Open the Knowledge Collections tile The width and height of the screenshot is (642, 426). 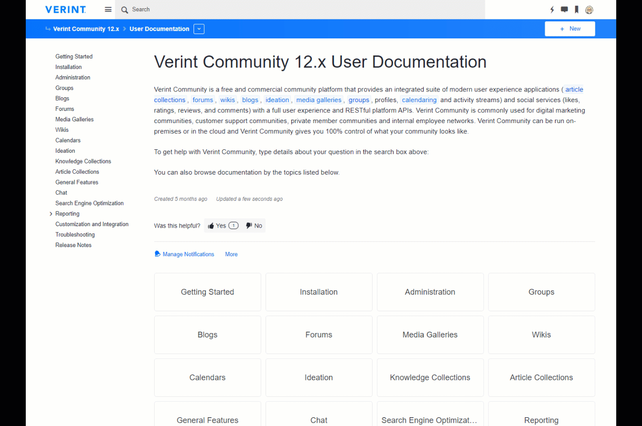pos(430,377)
